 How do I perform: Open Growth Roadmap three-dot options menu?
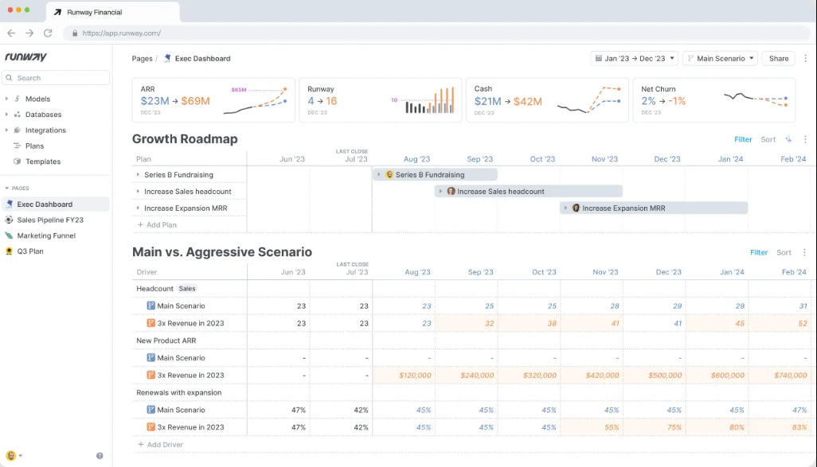(x=805, y=139)
